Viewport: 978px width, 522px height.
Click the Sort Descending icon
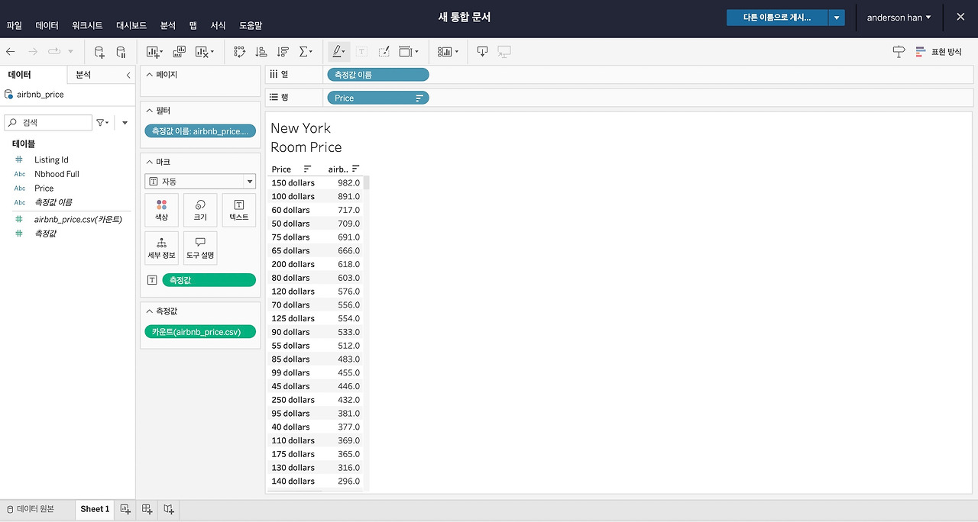pyautogui.click(x=283, y=52)
